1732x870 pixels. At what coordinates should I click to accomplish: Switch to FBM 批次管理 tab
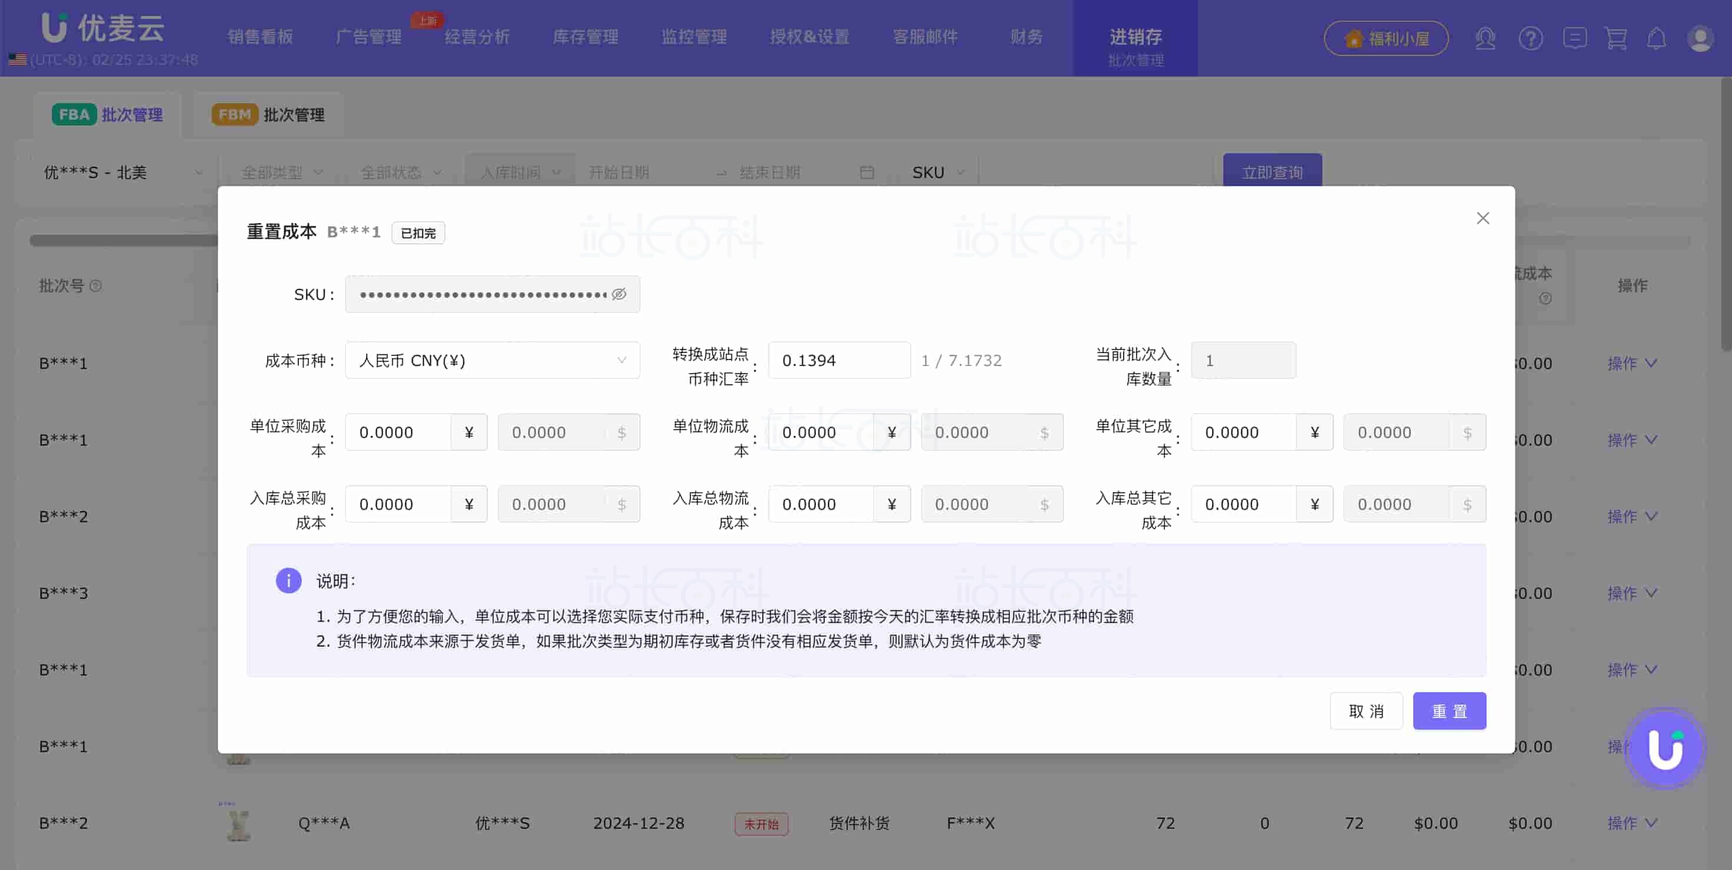click(x=268, y=115)
